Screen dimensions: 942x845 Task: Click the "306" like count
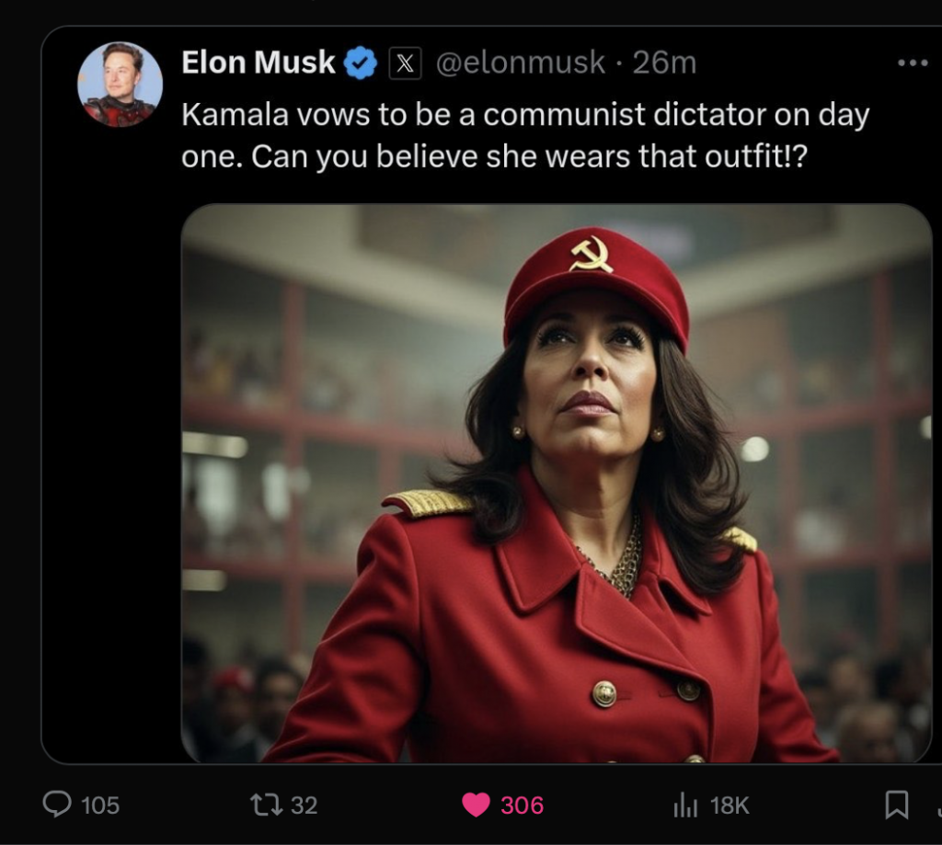click(522, 805)
